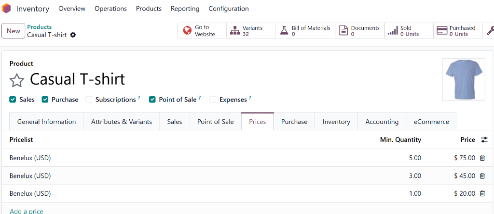Click the Purchased credit card icon
This screenshot has height=214, width=494.
(442, 30)
